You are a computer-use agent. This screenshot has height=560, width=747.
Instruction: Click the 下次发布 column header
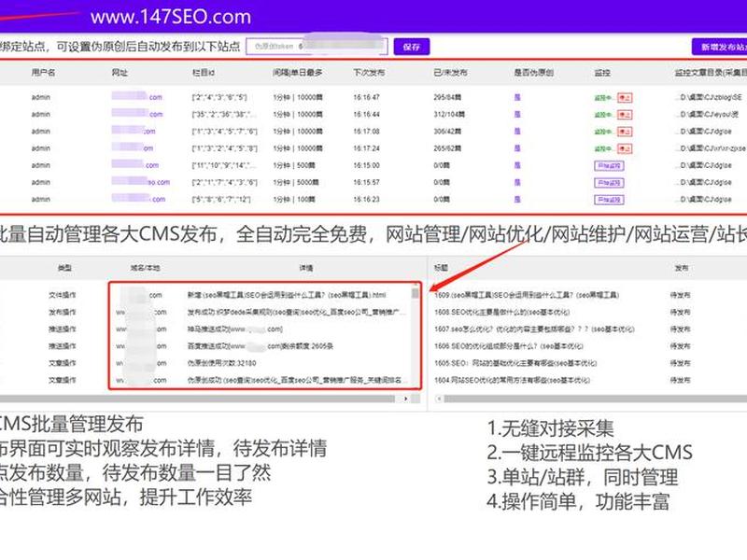pyautogui.click(x=369, y=73)
